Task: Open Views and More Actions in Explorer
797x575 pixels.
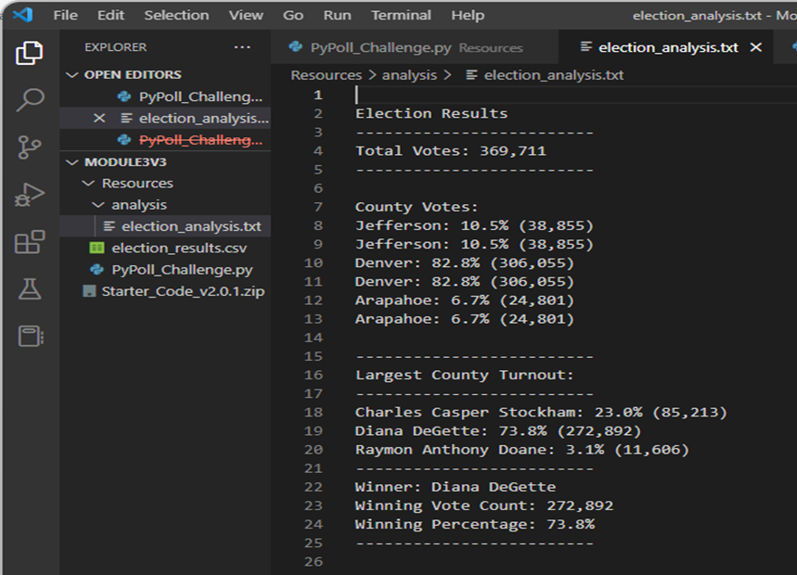Action: pyautogui.click(x=242, y=46)
